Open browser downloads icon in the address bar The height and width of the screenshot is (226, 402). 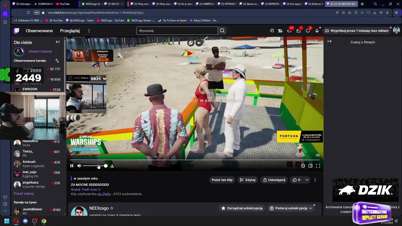[375, 13]
